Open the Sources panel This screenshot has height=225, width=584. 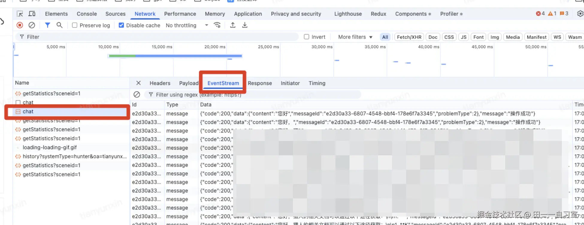point(115,14)
